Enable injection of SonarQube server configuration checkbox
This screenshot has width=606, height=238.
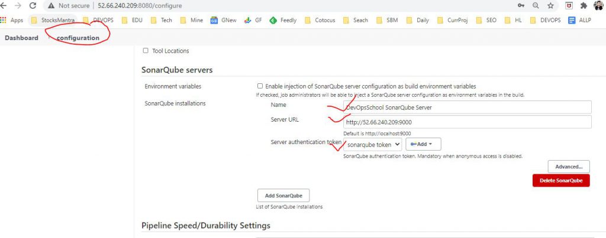pos(260,86)
